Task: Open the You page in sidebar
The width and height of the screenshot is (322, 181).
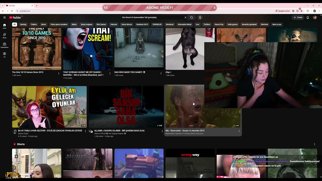Action: (4, 55)
